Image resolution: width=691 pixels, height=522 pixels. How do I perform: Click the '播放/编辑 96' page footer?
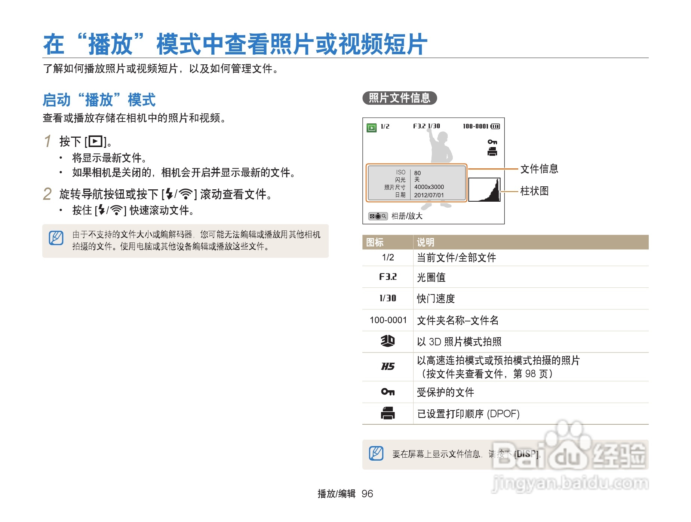345,494
